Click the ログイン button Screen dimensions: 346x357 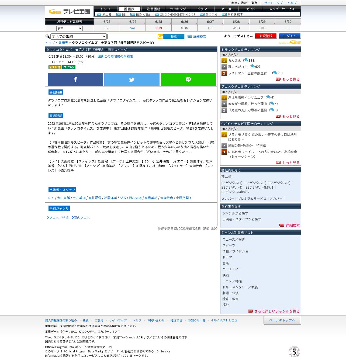[290, 36]
